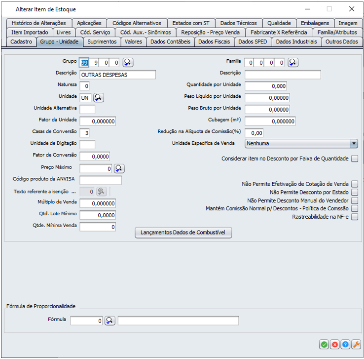Open the Item Importado tab

pyautogui.click(x=30, y=32)
